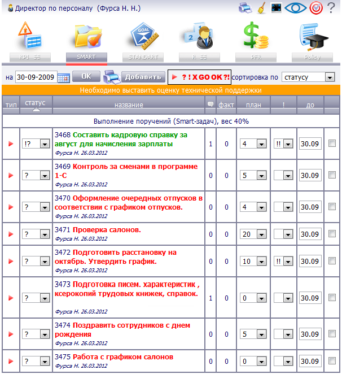Tick the checkbox for task 3475
Image resolution: width=342 pixels, height=374 pixels.
(x=332, y=361)
